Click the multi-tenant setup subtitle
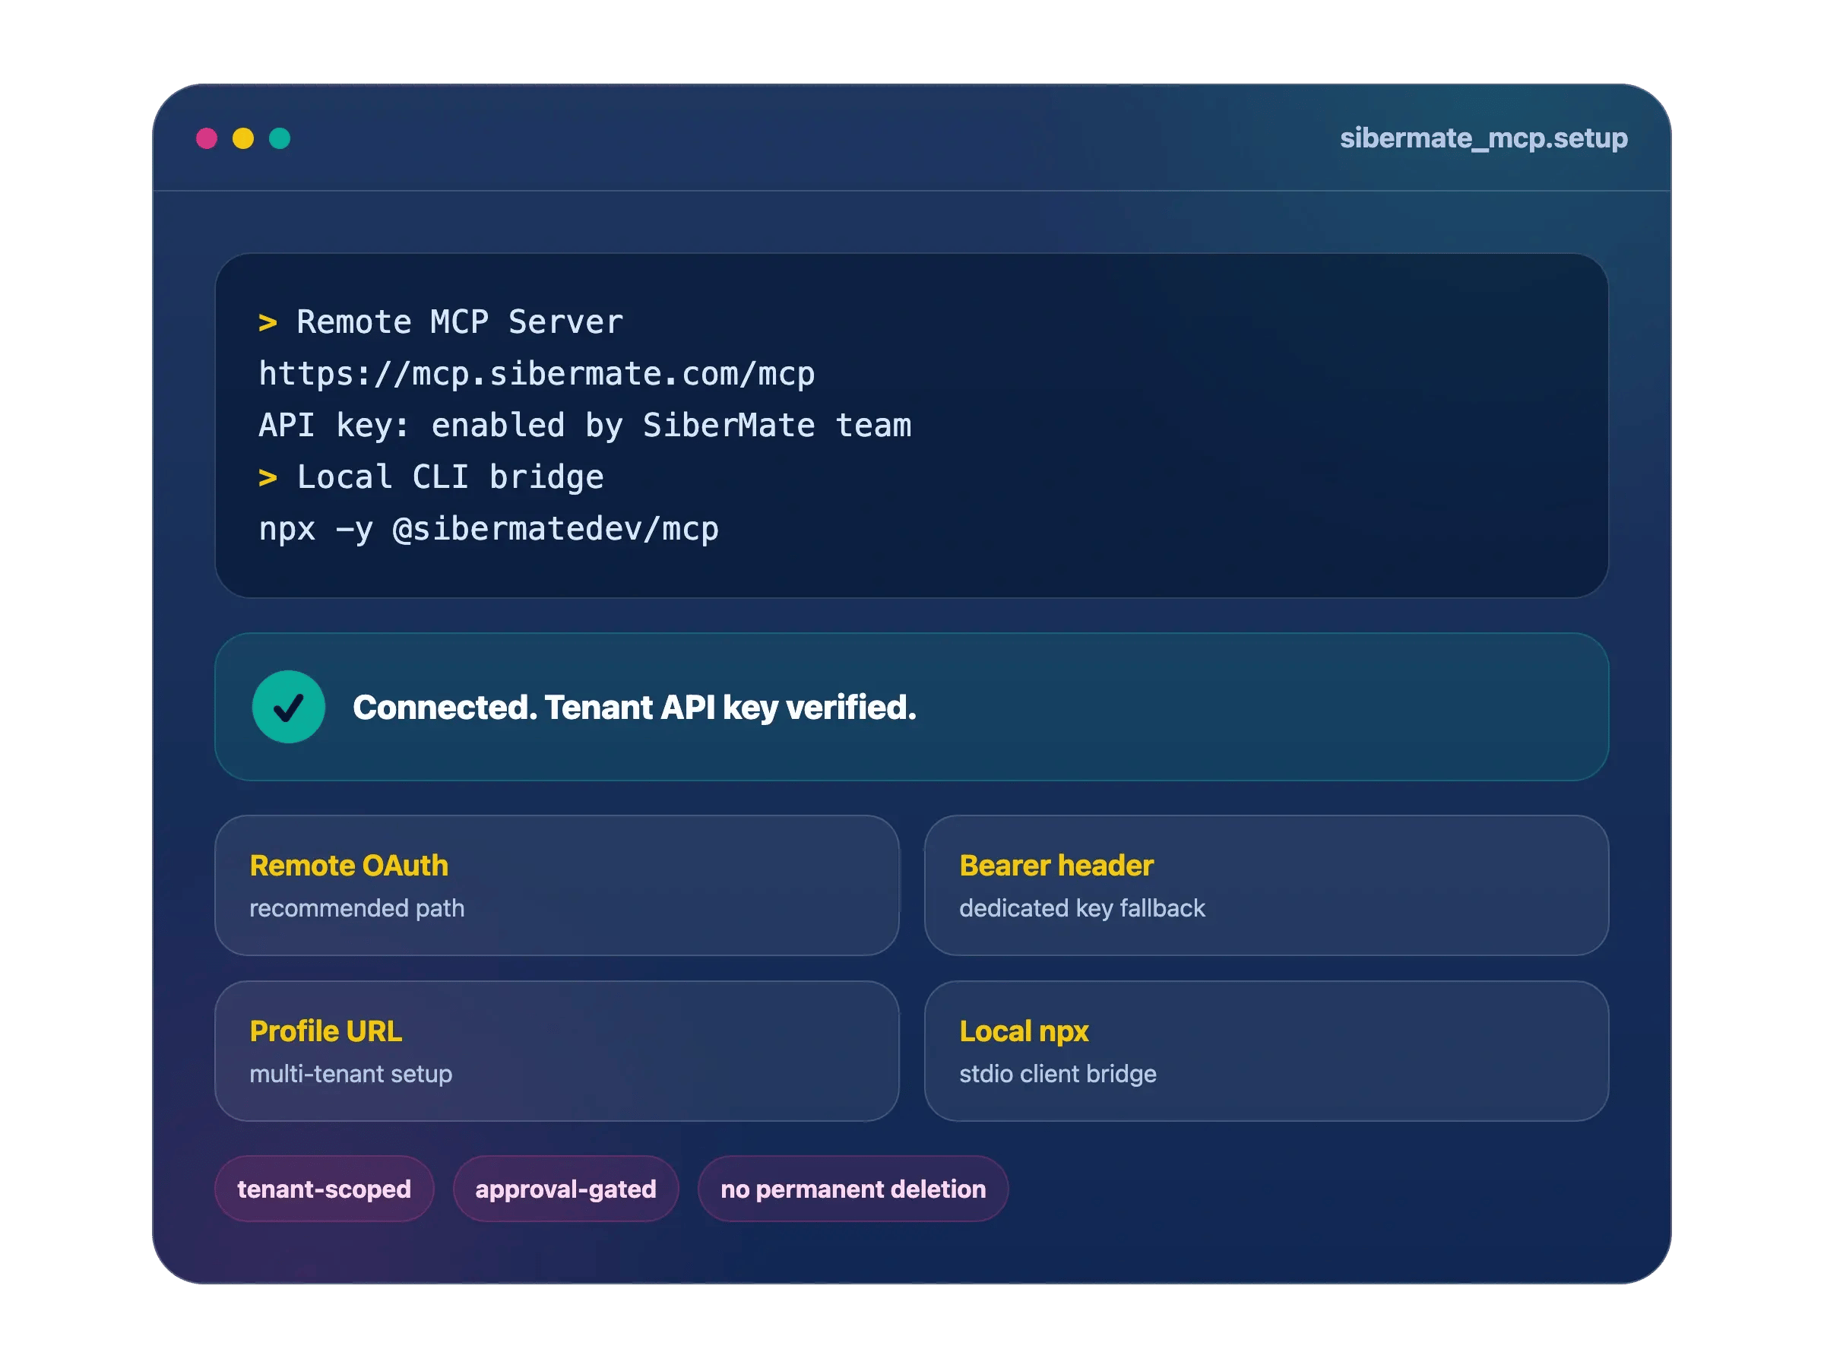Viewport: 1824px width, 1368px height. (350, 1074)
